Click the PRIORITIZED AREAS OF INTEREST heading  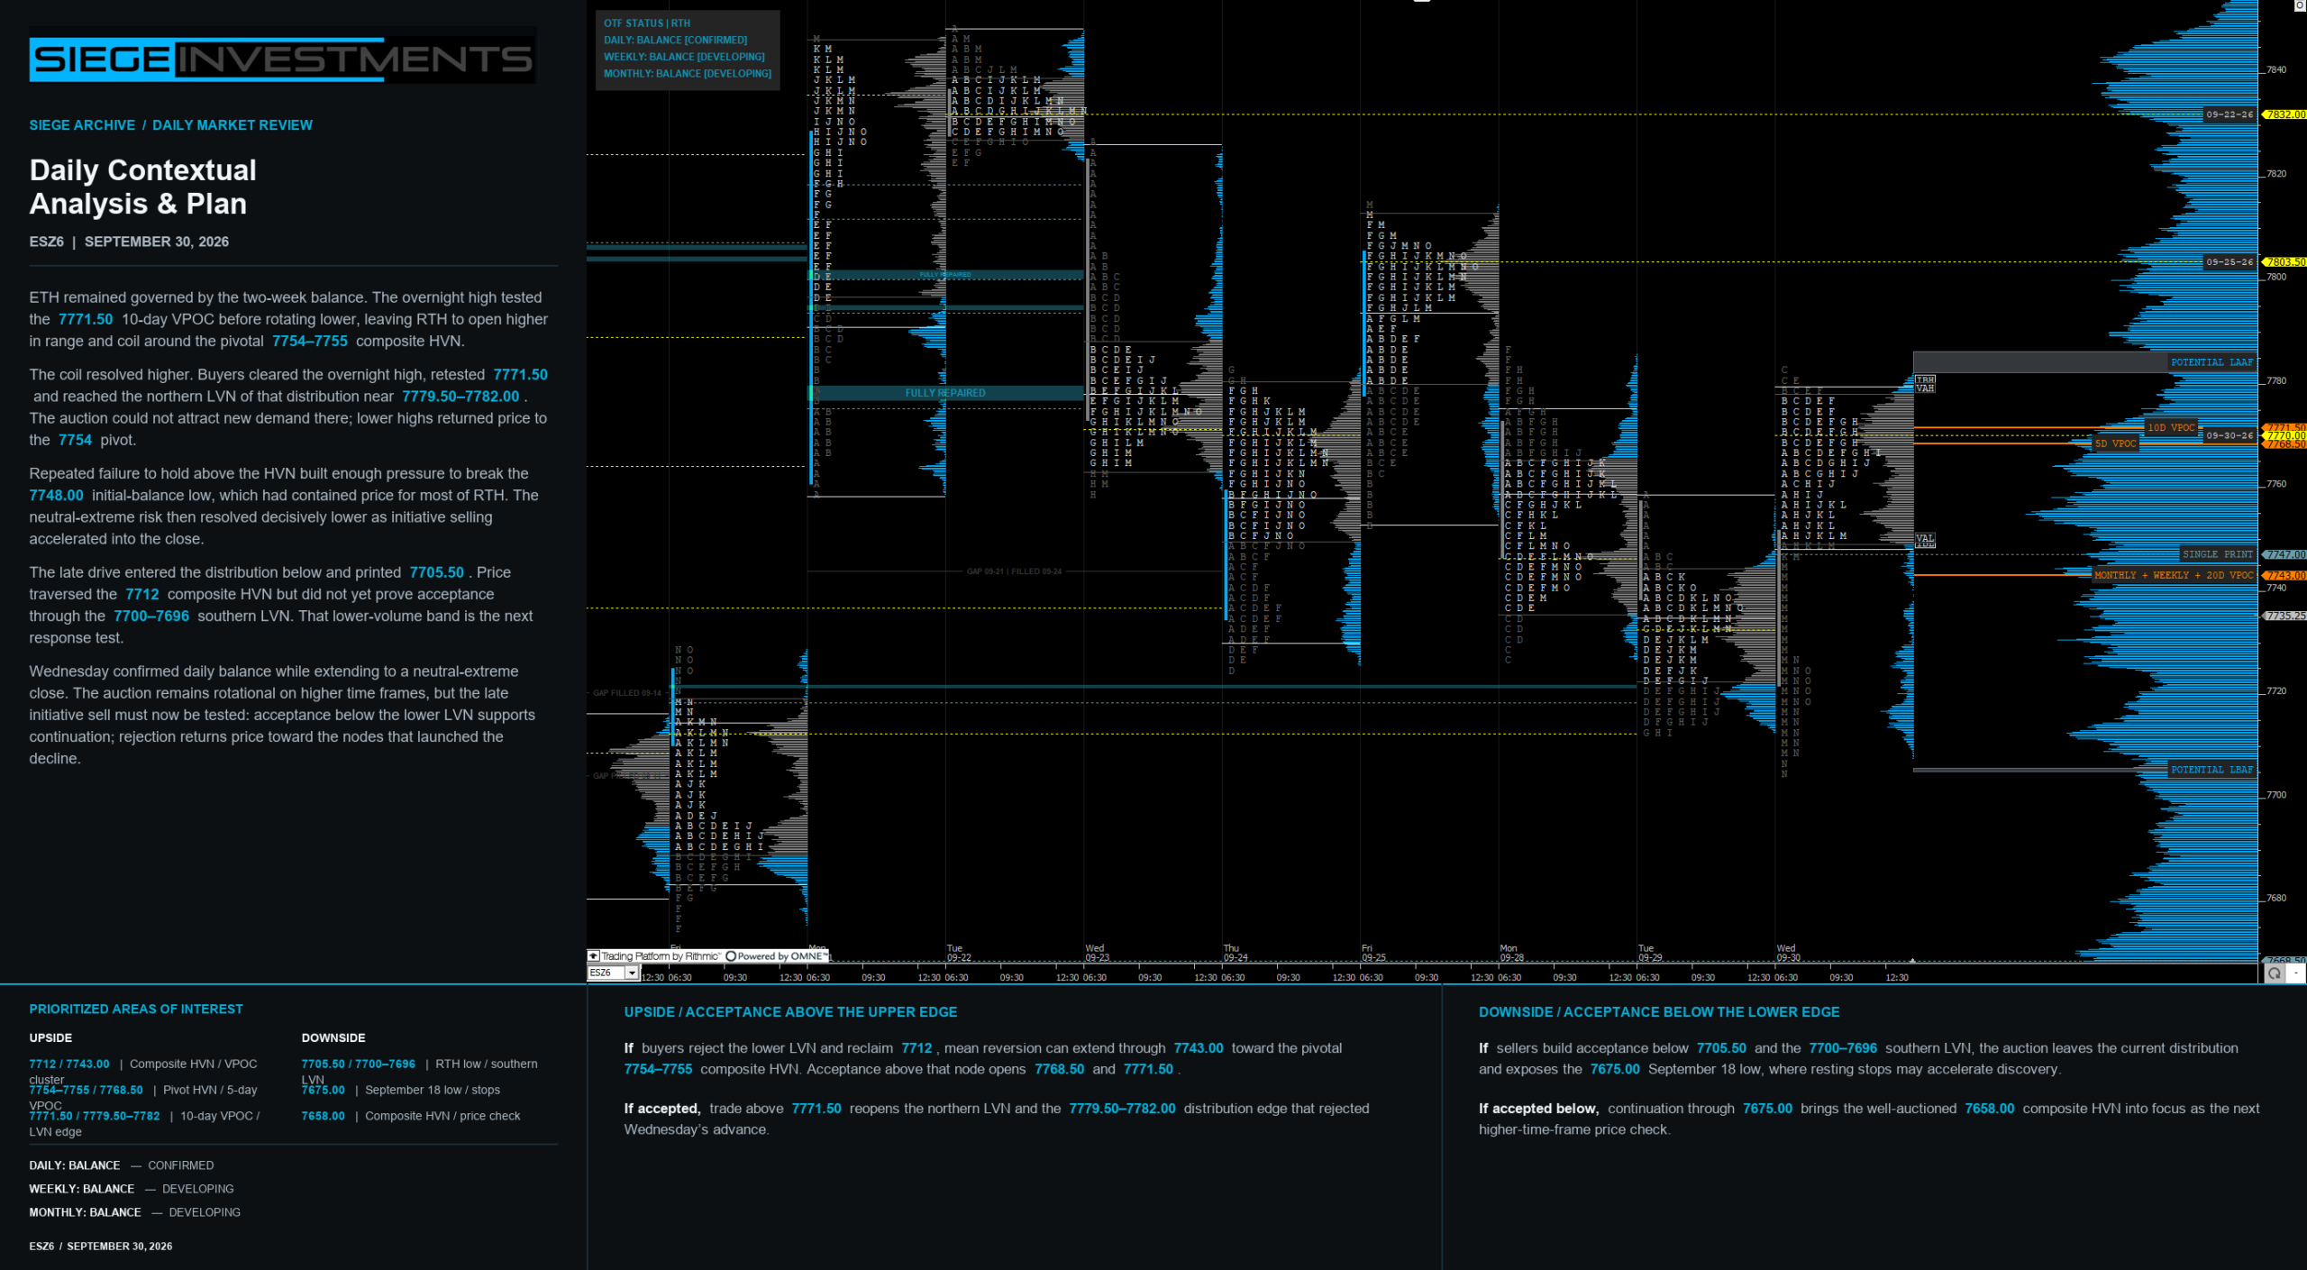(x=136, y=1010)
